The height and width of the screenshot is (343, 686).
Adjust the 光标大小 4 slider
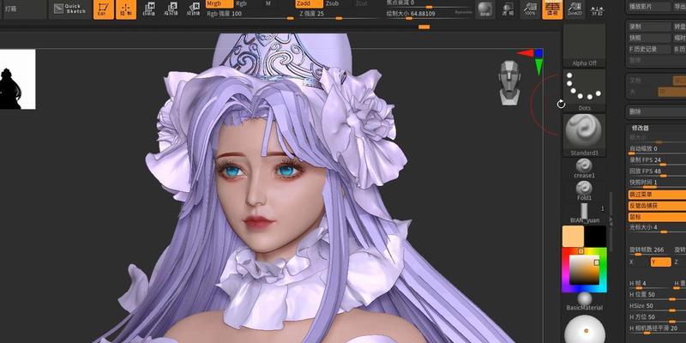[657, 228]
